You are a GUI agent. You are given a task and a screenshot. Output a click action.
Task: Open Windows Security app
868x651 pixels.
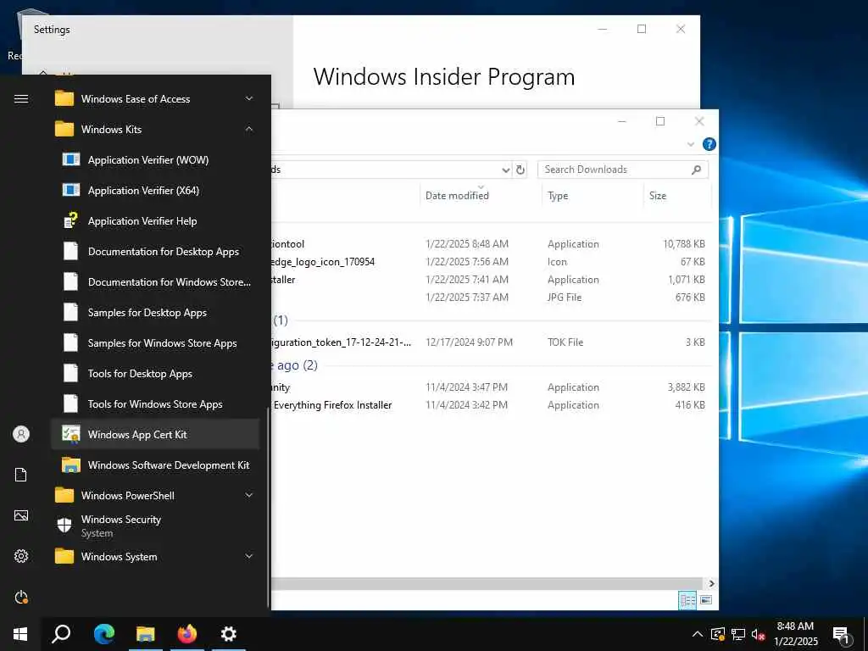tap(154, 526)
